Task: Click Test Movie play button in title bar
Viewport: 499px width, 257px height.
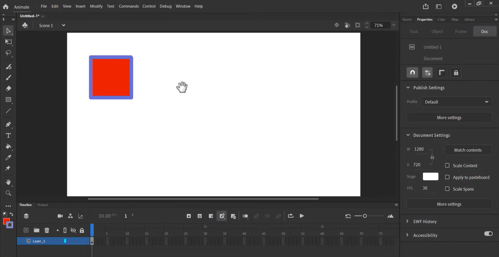Action: point(455,7)
